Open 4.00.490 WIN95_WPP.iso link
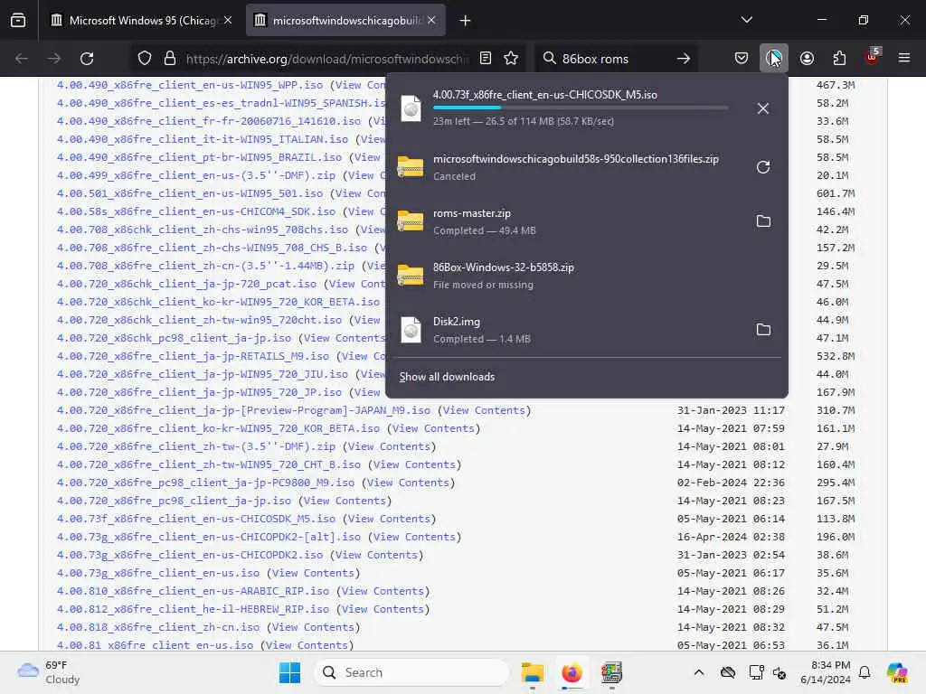926x694 pixels. pyautogui.click(x=190, y=85)
